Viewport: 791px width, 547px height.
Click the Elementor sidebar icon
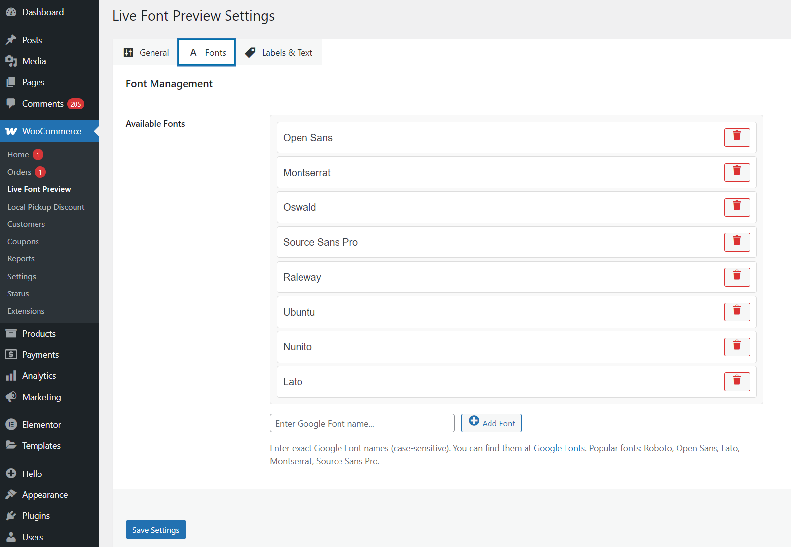point(11,424)
